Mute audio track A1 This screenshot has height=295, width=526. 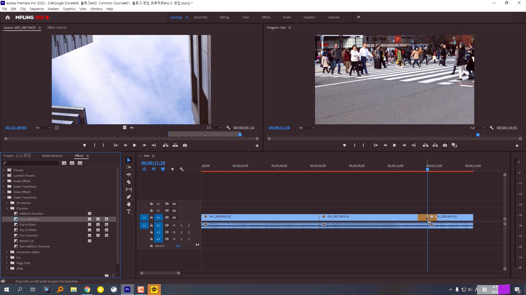(174, 225)
